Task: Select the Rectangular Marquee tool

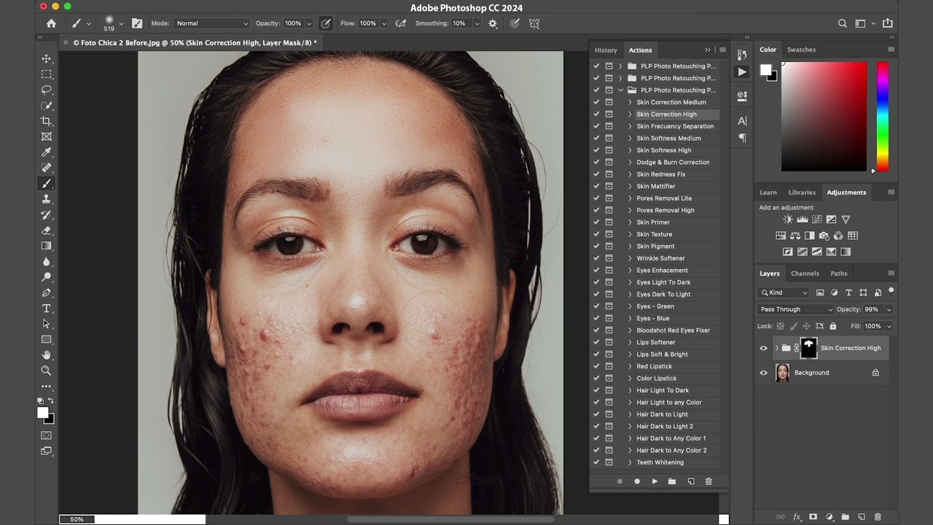Action: pyautogui.click(x=47, y=74)
